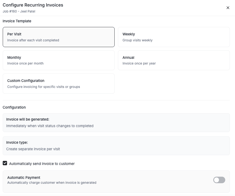Choose the Custom Configuration template
This screenshot has height=196, width=235.
(59, 84)
